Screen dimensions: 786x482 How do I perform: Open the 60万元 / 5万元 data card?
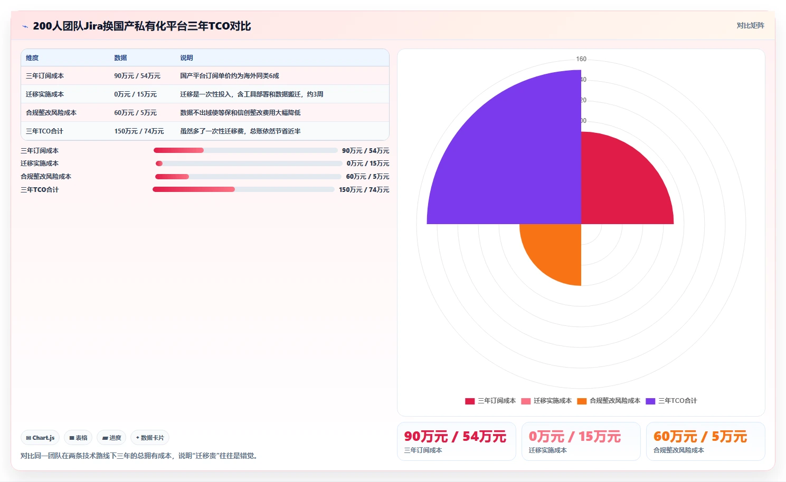[x=706, y=441]
